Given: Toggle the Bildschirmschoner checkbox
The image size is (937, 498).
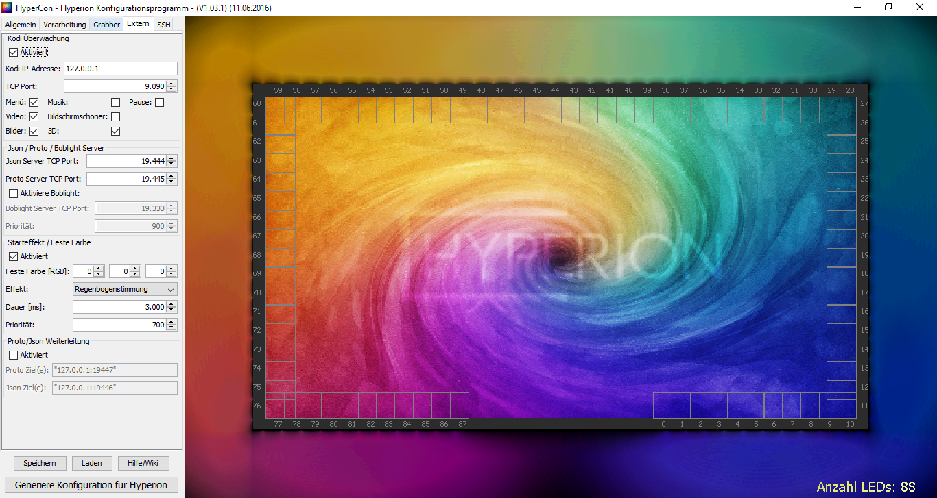Looking at the screenshot, I should coord(115,117).
